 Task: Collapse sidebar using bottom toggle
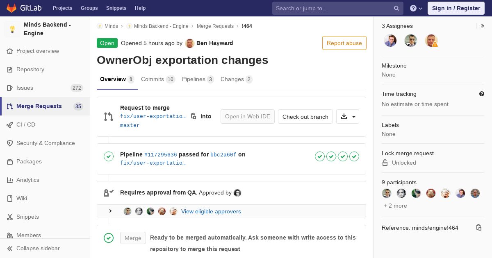pos(45,248)
